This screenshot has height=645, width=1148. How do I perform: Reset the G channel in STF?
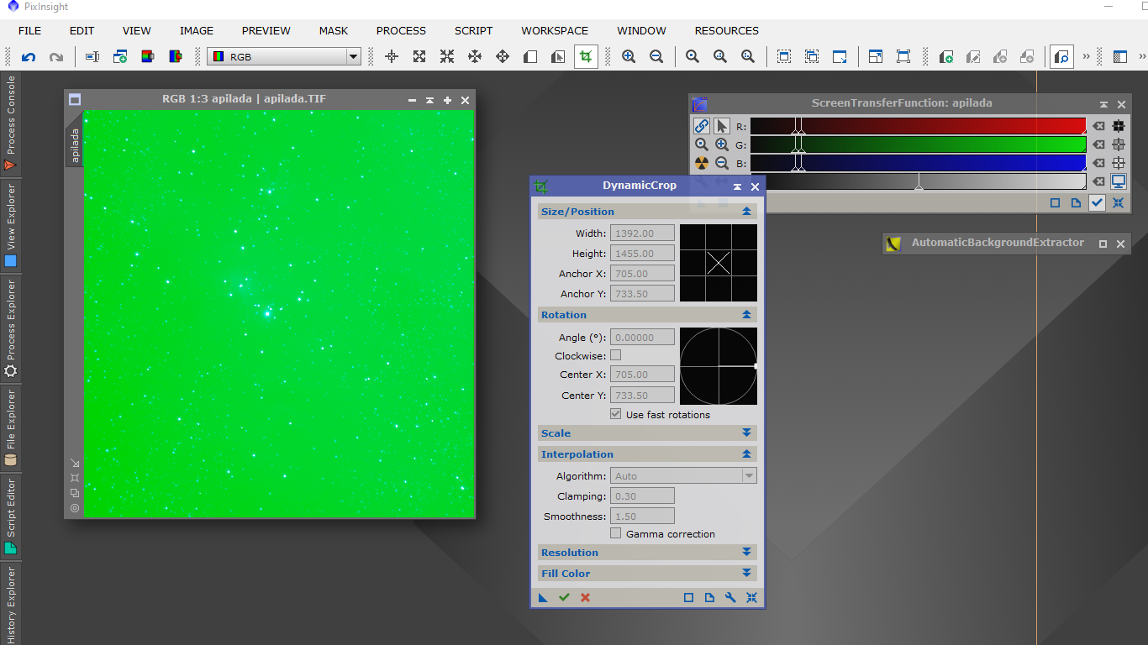1098,144
